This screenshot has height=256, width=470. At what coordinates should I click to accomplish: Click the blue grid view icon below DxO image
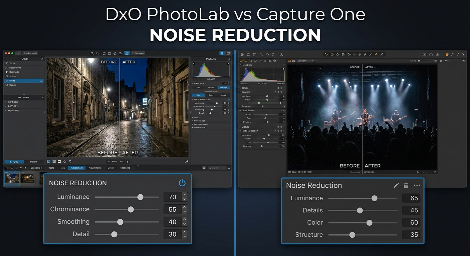(x=49, y=161)
